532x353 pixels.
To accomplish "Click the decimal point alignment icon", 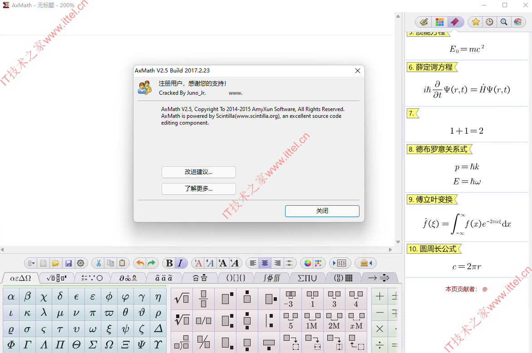I will coord(289,263).
